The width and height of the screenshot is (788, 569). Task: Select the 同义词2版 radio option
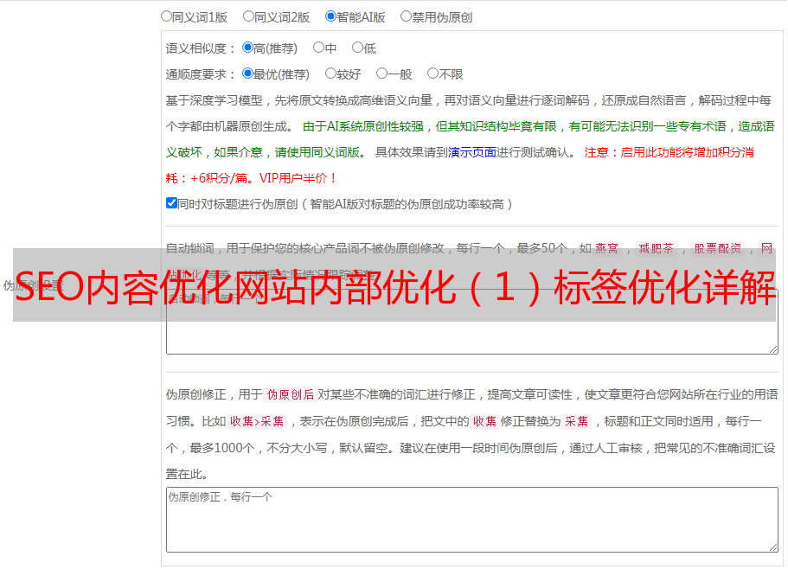click(x=248, y=16)
